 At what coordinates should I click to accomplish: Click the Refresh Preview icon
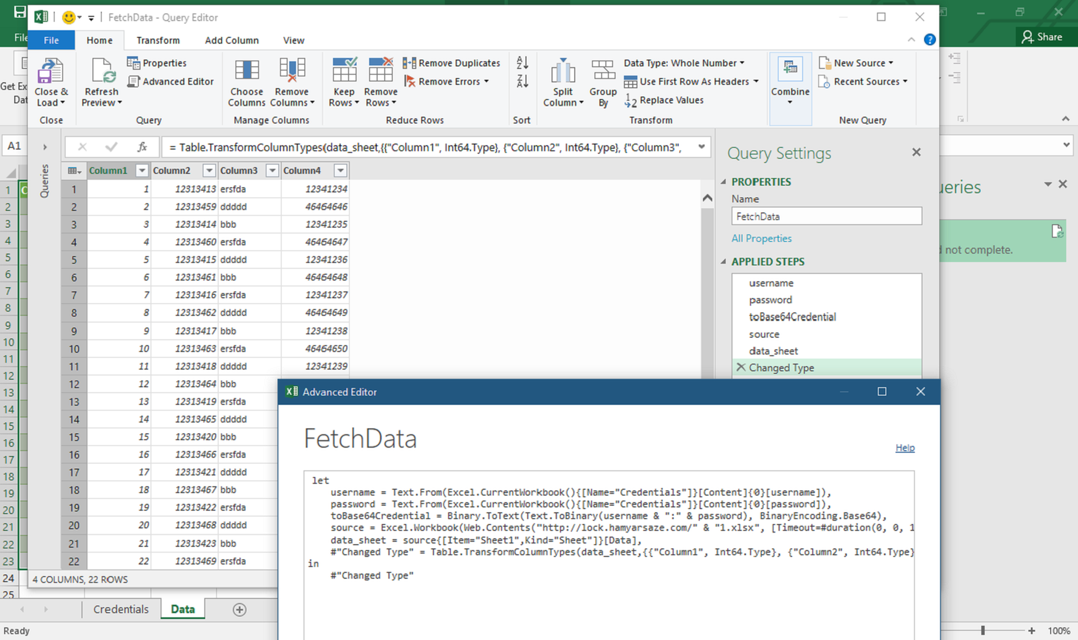point(102,71)
